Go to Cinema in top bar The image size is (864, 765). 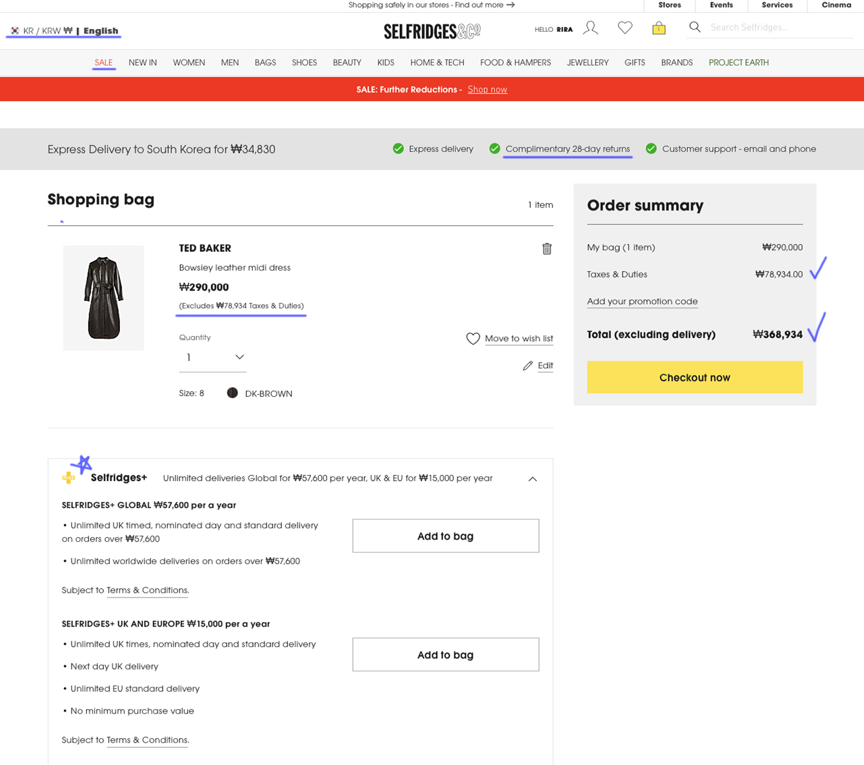pos(836,5)
